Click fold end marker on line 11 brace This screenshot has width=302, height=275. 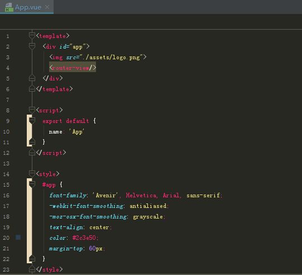32,142
